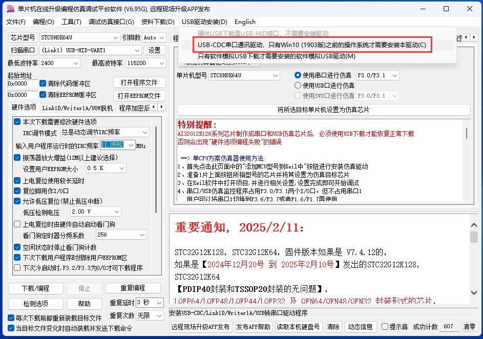Toggle 空闲状态时停止看门狗计数 checkbox
This screenshot has width=483, height=339.
(x=17, y=247)
